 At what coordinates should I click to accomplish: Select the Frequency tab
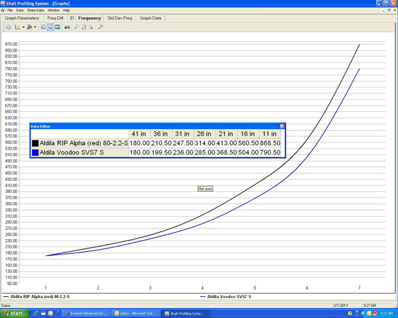point(90,18)
